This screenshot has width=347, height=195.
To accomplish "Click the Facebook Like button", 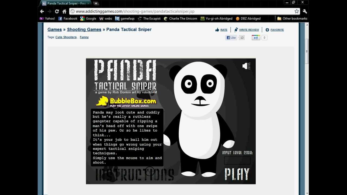I will [x=231, y=38].
